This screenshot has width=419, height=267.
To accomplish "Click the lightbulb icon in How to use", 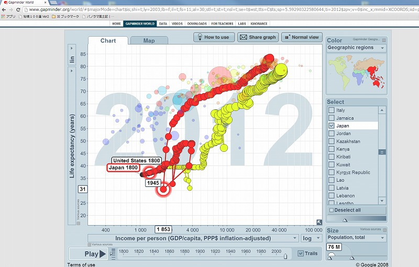I will click(200, 37).
